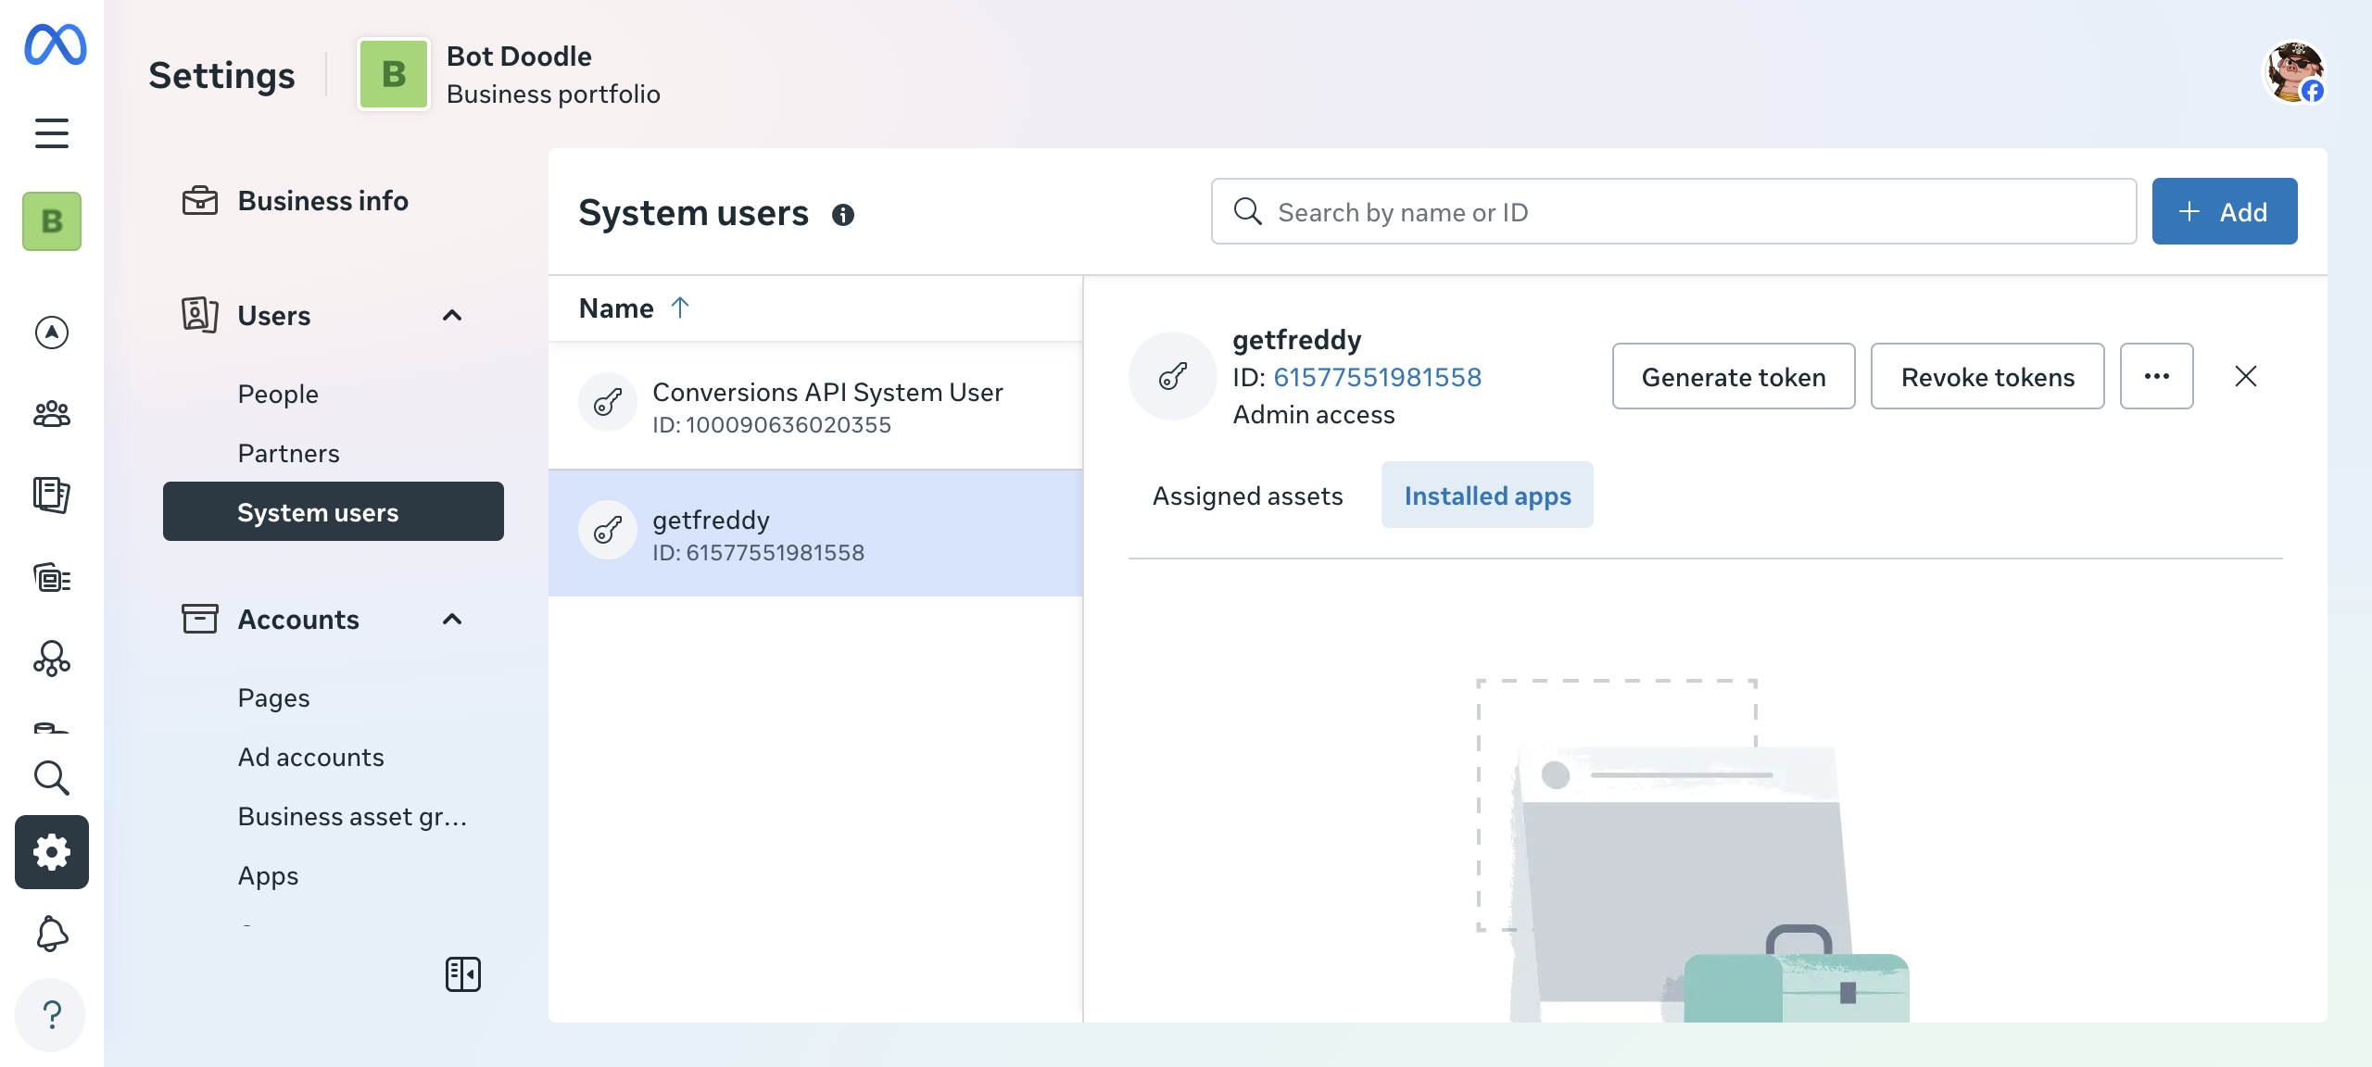Click the Meta logo icon

(55, 44)
